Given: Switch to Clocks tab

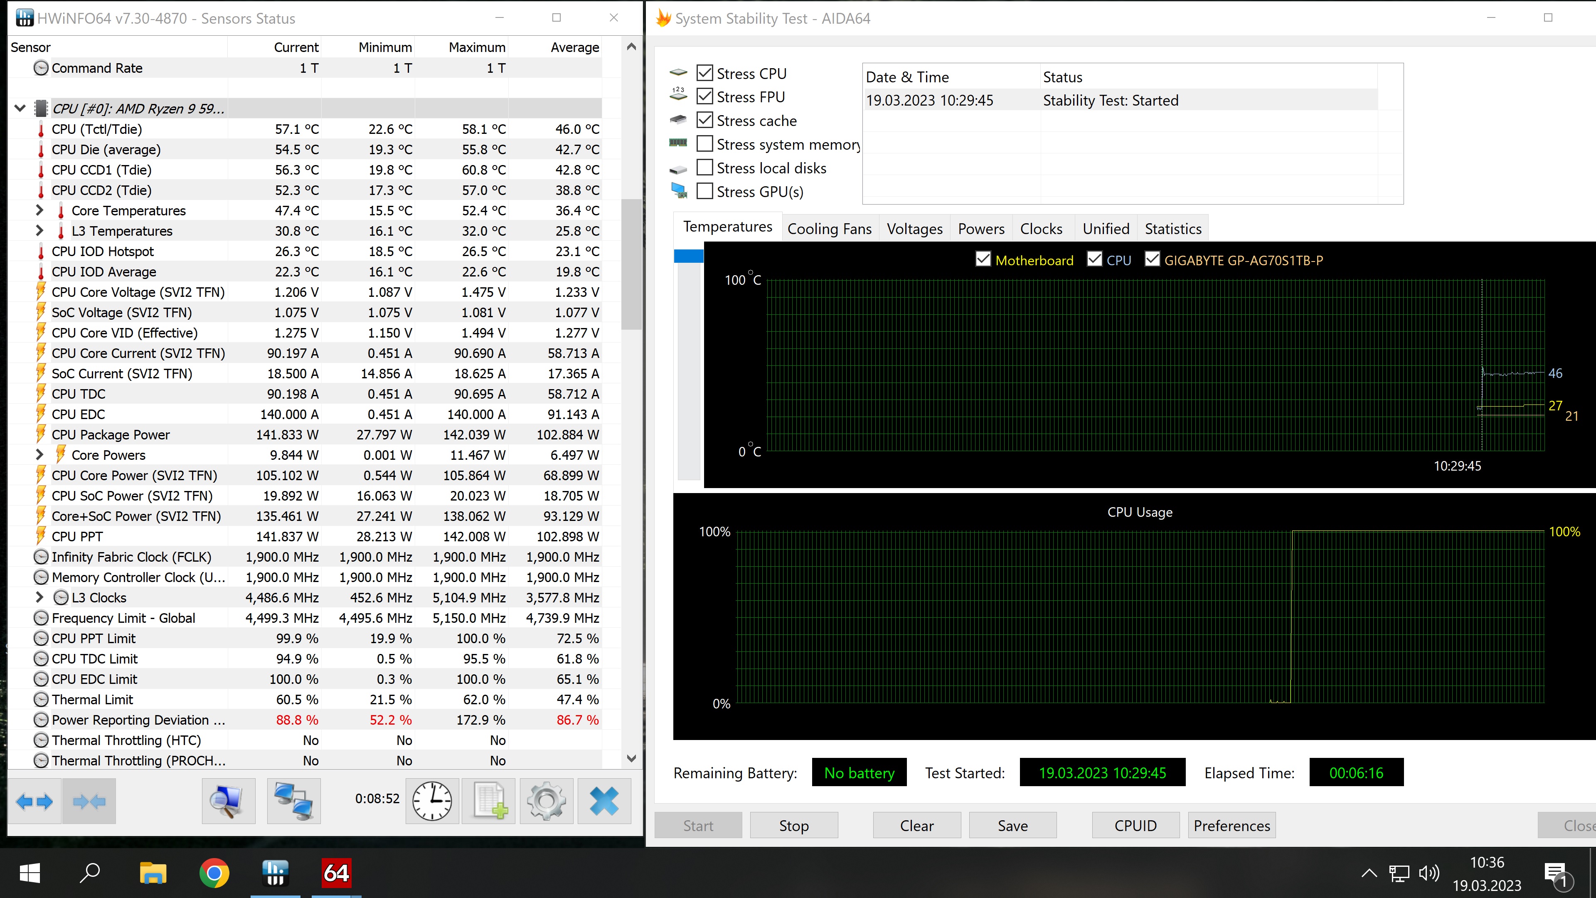Looking at the screenshot, I should (1041, 229).
